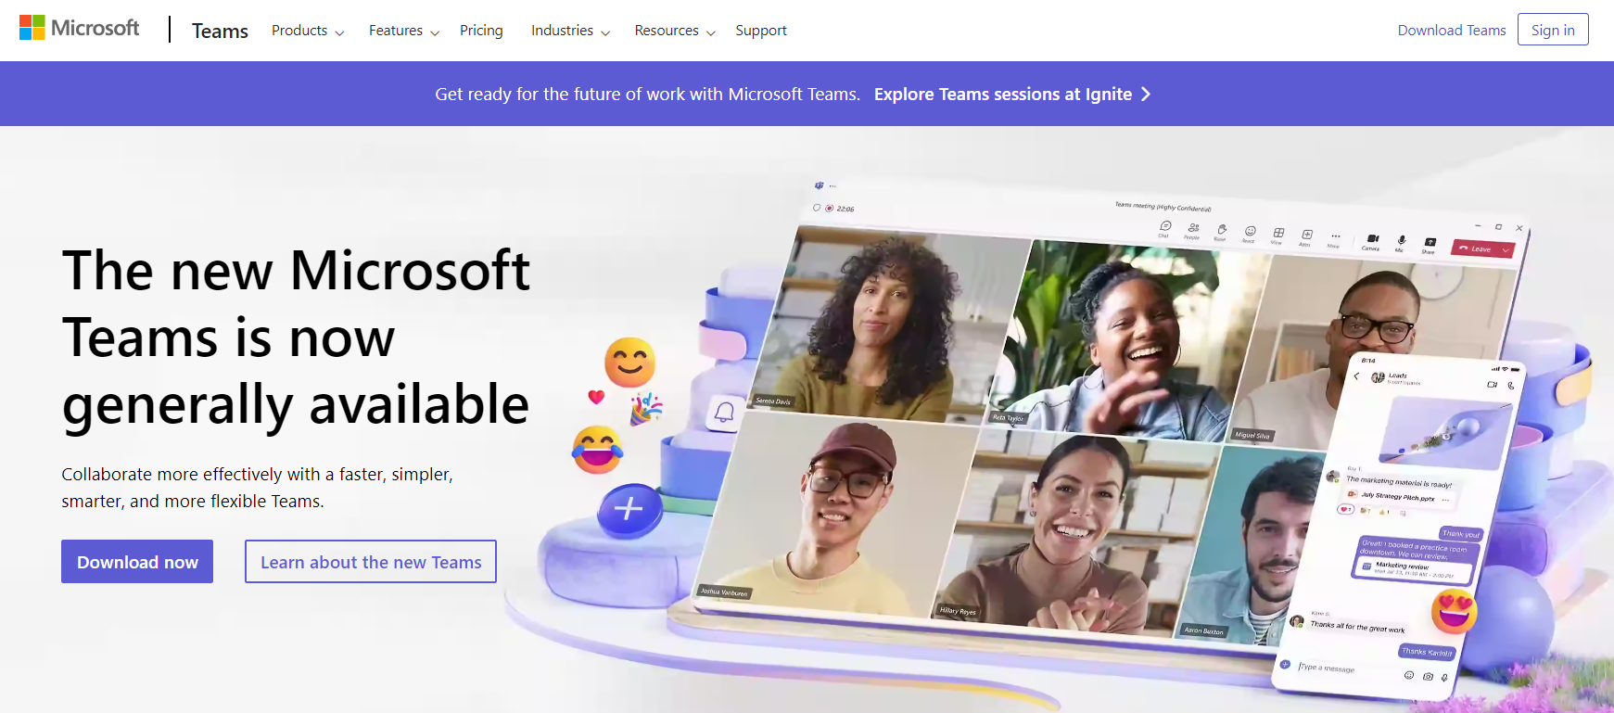Click the Microsoft four-square logo
1614x713 pixels.
32,28
